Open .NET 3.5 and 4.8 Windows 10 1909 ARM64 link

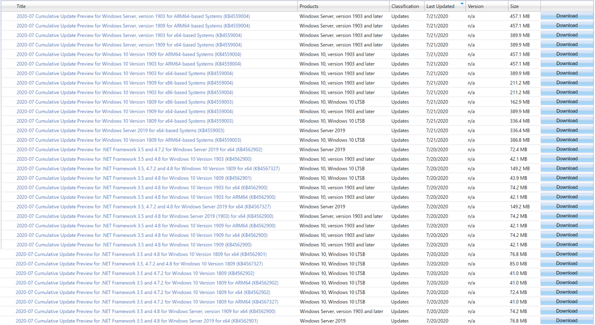146,226
